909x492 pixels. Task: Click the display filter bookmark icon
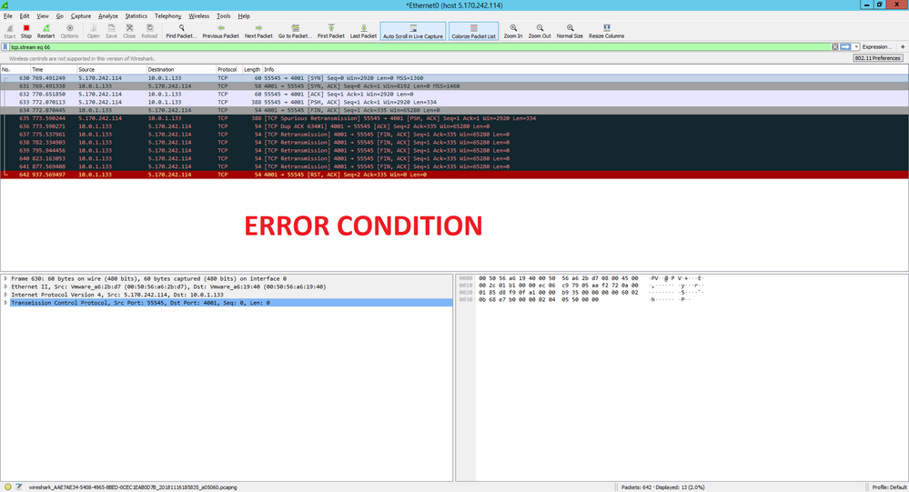[5, 47]
